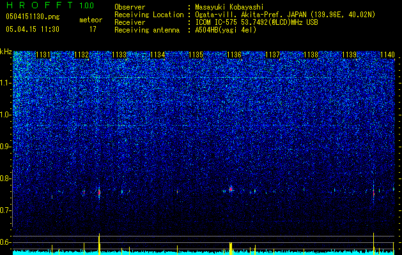Click the 1138 time marker
The width and height of the screenshot is (402, 255).
coord(311,55)
